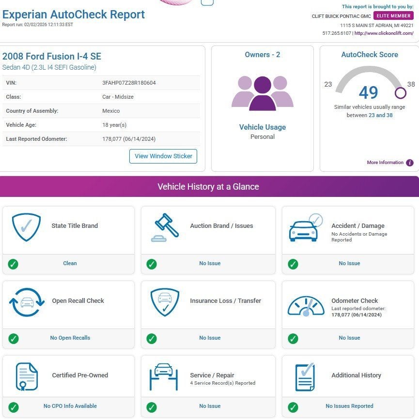Click the Certified Pre-Owned certificate icon
The width and height of the screenshot is (419, 419).
(26, 376)
